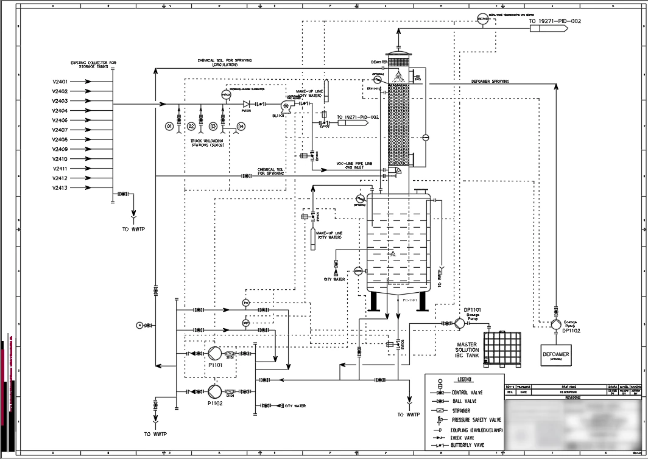The height and width of the screenshot is (459, 648).
Task: Click the PH sensor circle above pumps
Action: tap(246, 303)
